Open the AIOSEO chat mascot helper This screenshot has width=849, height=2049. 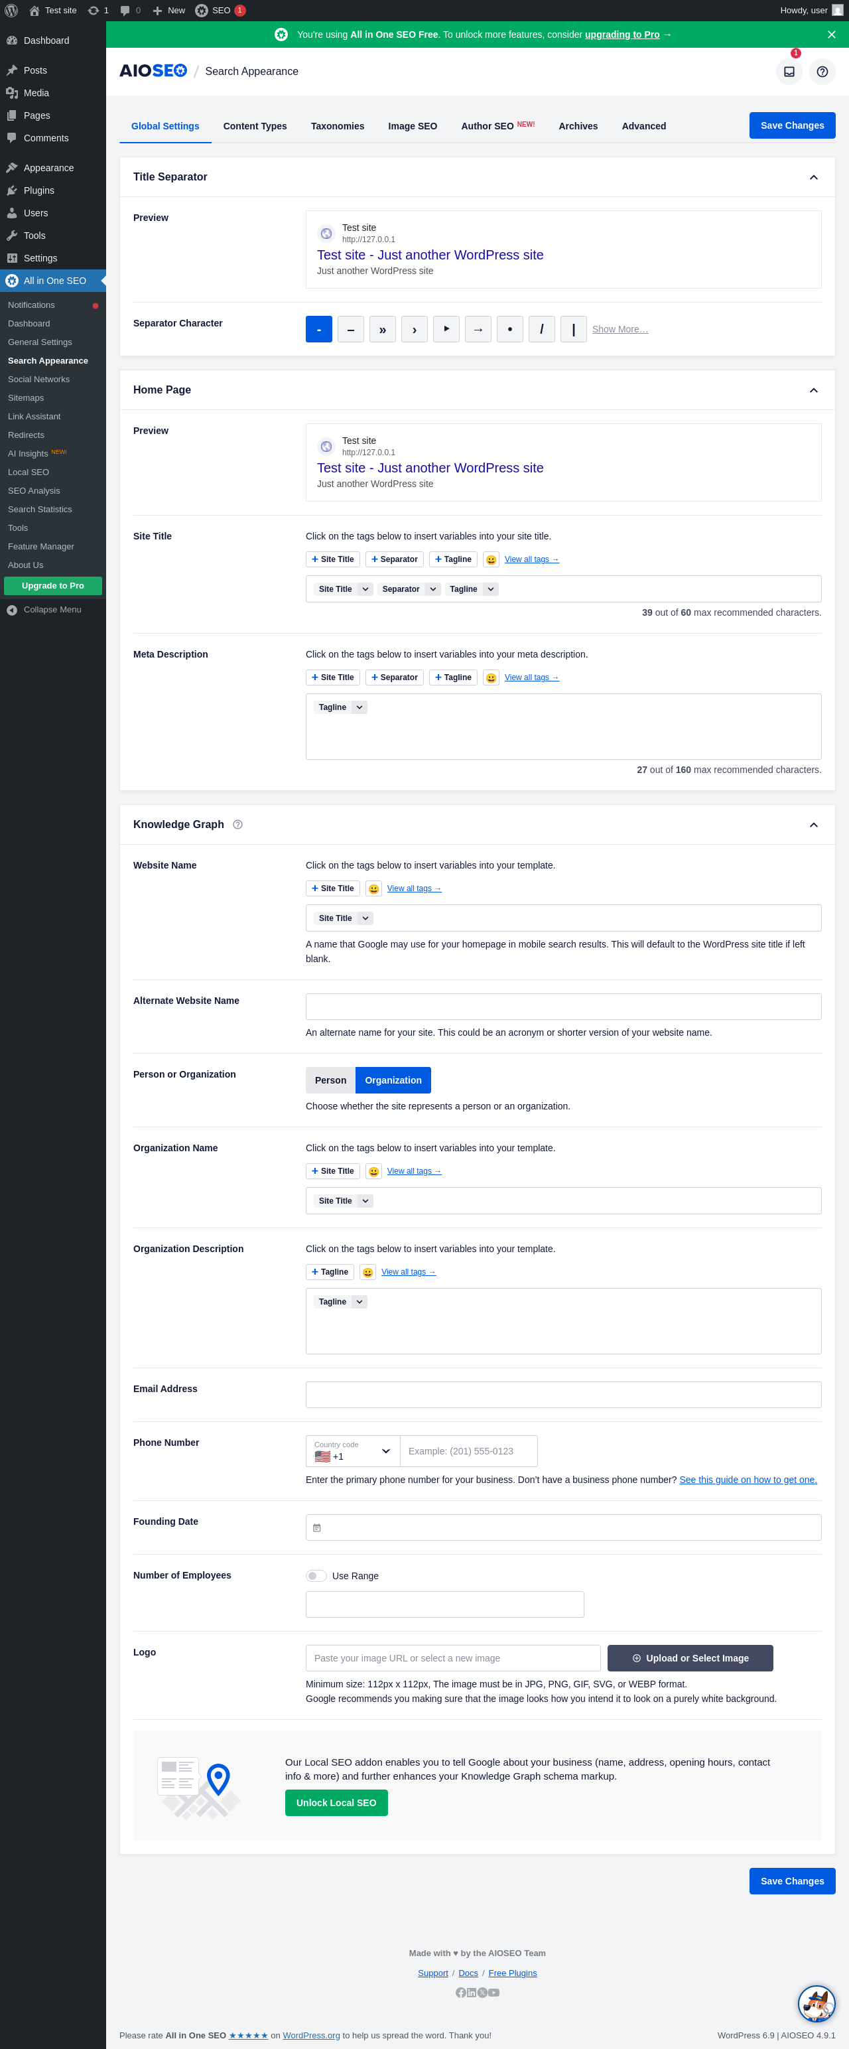[x=816, y=2003]
